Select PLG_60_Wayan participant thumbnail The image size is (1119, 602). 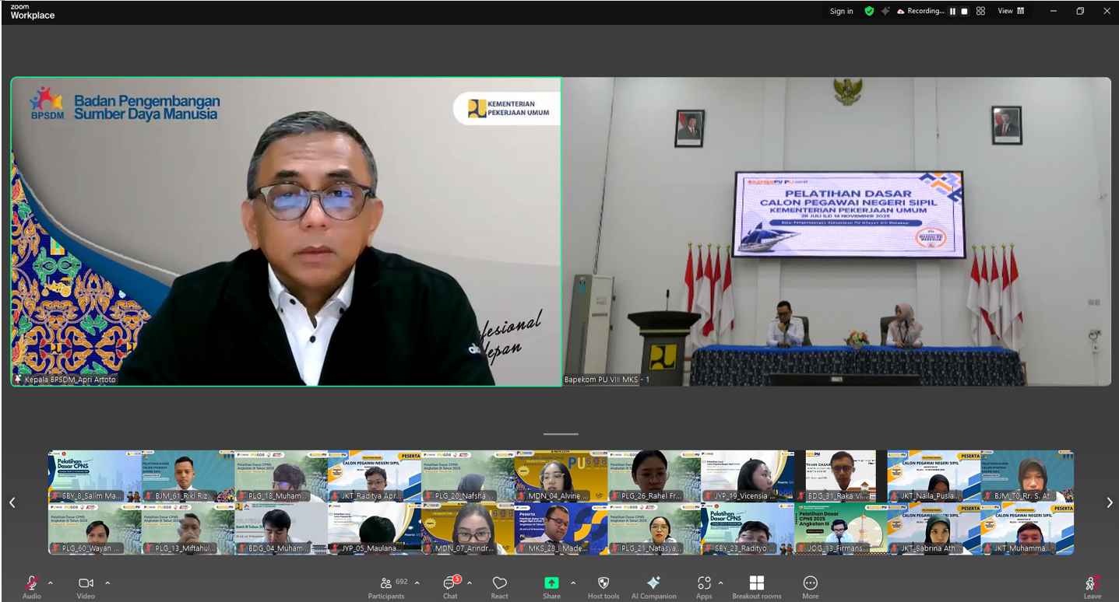pyautogui.click(x=94, y=528)
